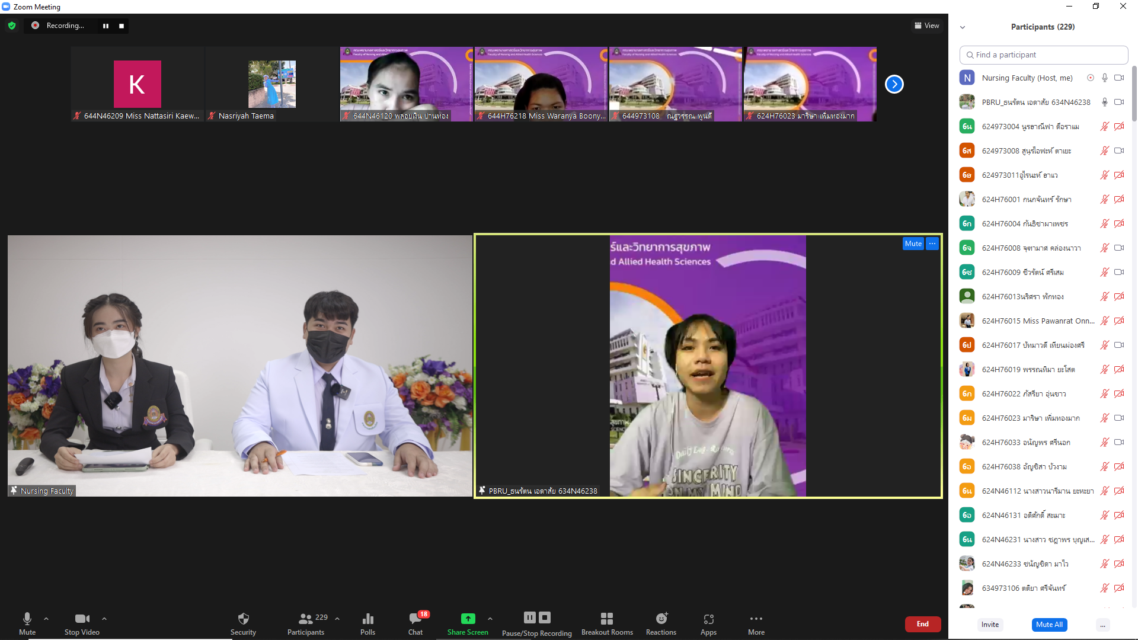Toggle the Mute microphone button
Image resolution: width=1138 pixels, height=640 pixels.
tap(27, 619)
